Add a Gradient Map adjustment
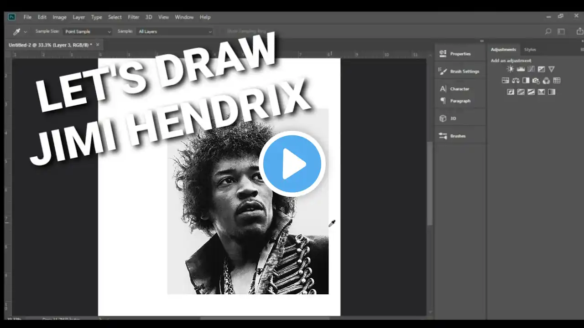The image size is (584, 328). click(x=552, y=92)
